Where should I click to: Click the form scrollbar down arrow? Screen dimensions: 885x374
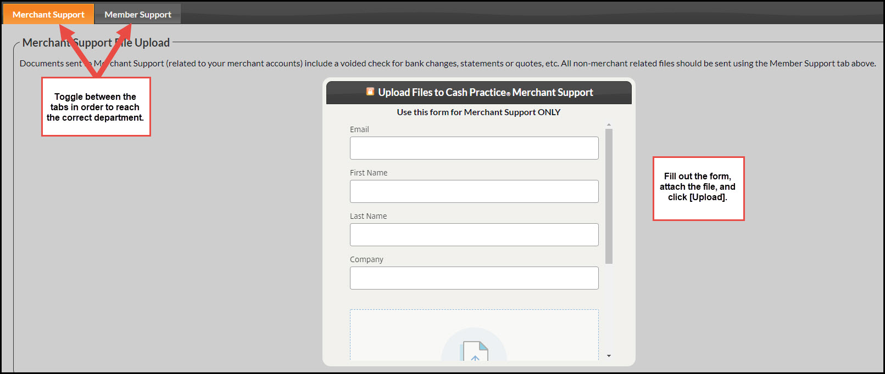click(x=609, y=356)
